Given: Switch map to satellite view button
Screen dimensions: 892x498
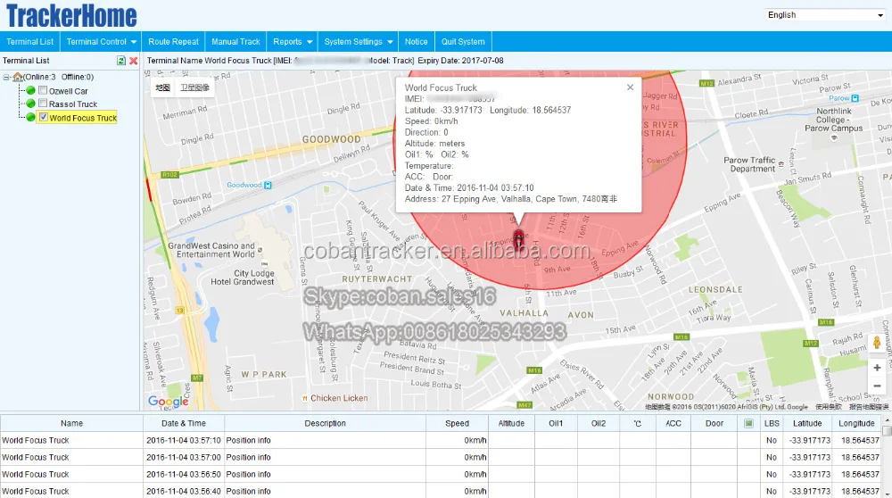Looking at the screenshot, I should [195, 87].
